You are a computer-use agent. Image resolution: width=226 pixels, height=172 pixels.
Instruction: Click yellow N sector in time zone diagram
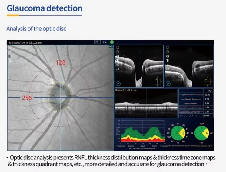183,133
